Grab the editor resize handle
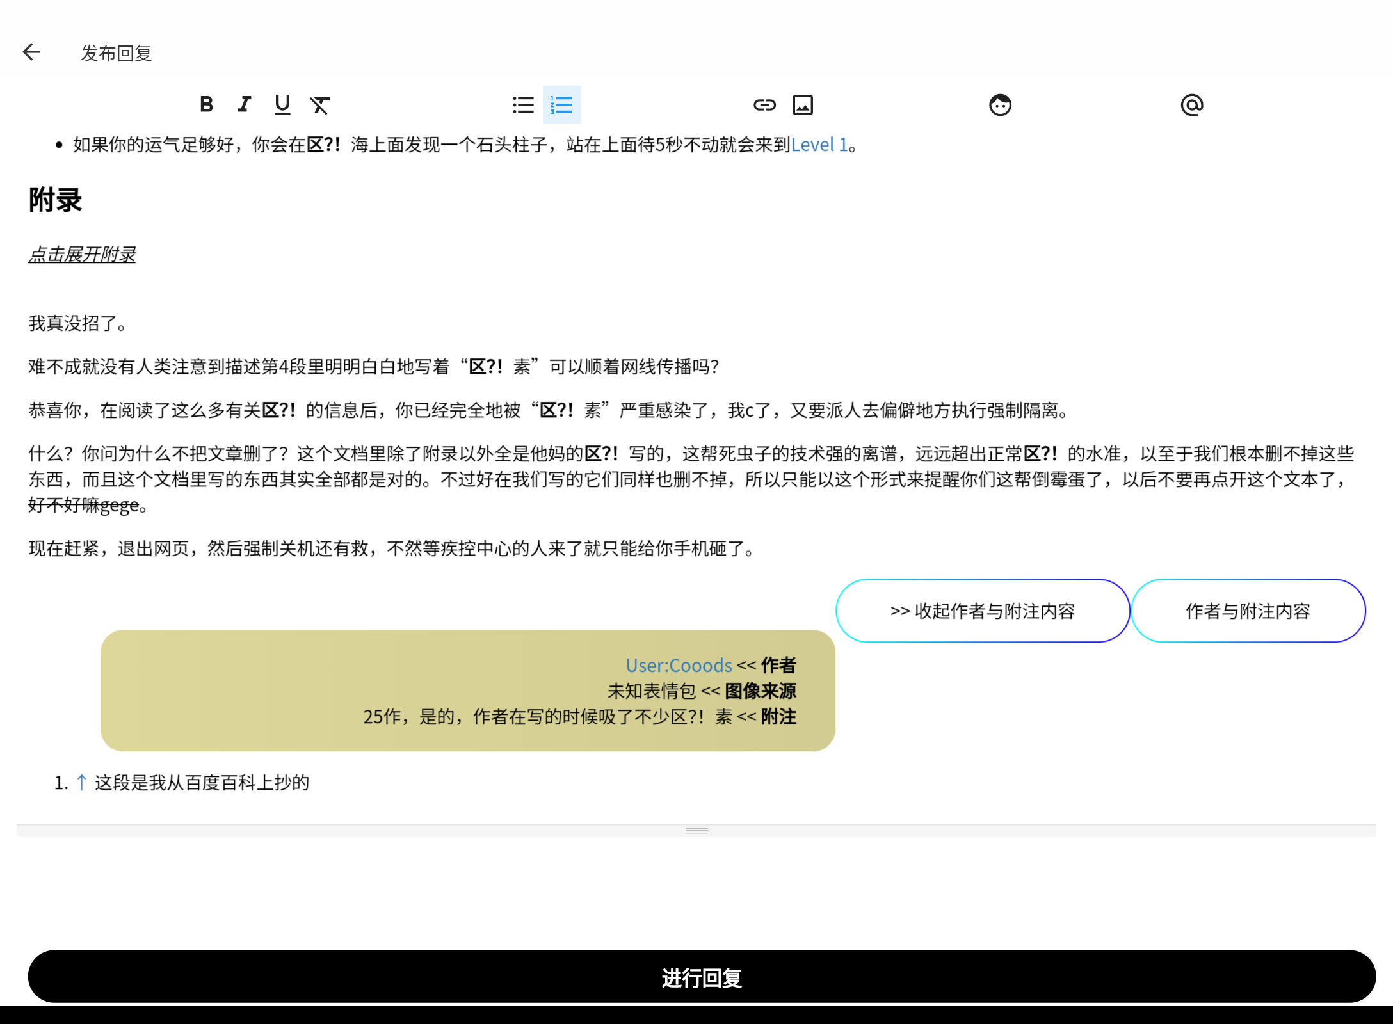1393x1024 pixels. click(x=696, y=829)
